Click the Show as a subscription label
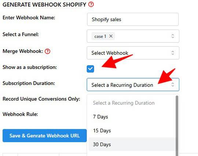Screen dimensions: 198x156 (x=30, y=67)
